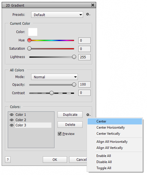This screenshot has width=147, height=175.
Task: Expand the Presets Default dropdown
Action: (x=57, y=15)
